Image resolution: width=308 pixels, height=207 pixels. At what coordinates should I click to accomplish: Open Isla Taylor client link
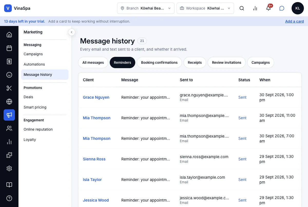(x=92, y=179)
